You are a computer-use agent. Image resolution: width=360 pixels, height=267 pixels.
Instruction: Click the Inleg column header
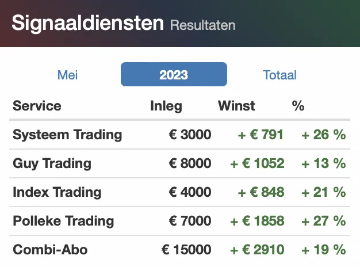[x=166, y=106]
